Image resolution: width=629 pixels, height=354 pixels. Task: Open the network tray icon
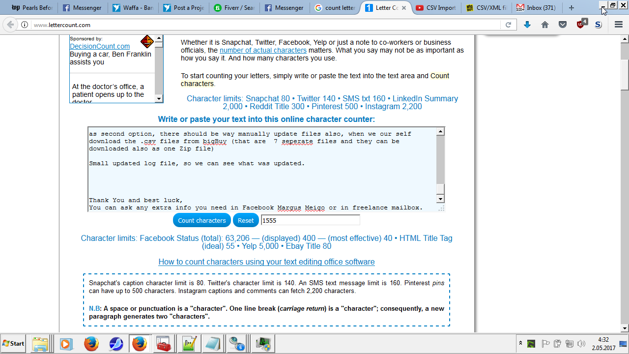pos(569,344)
